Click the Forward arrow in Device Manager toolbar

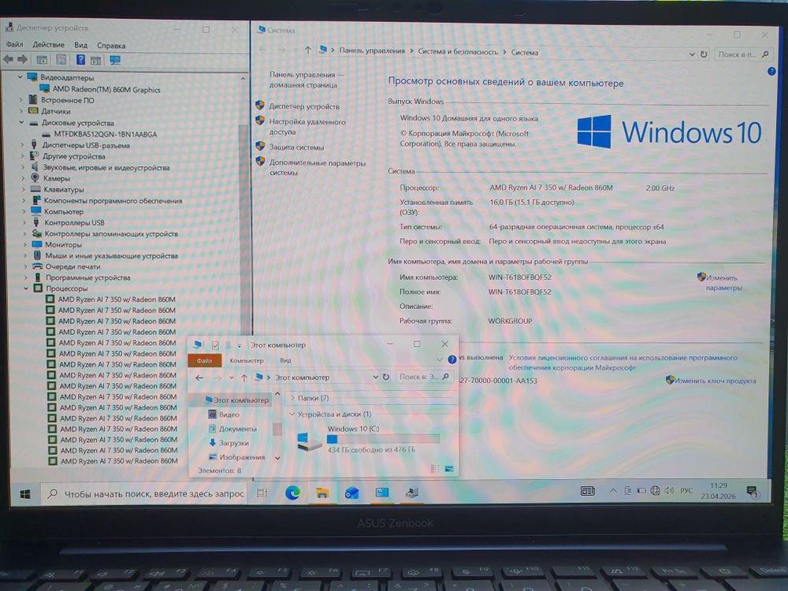tap(22, 60)
